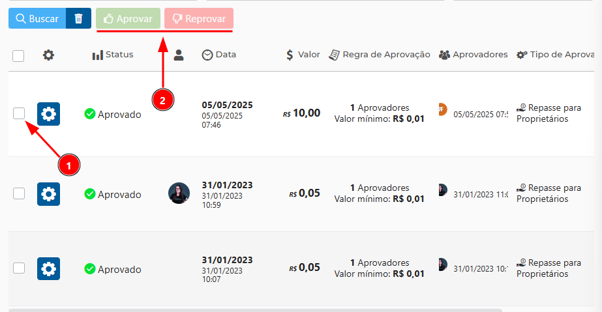
Task: Sort by the Data column header
Action: pyautogui.click(x=219, y=55)
